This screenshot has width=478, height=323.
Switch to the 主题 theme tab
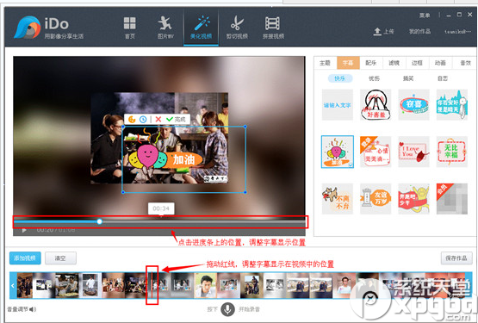pos(325,63)
